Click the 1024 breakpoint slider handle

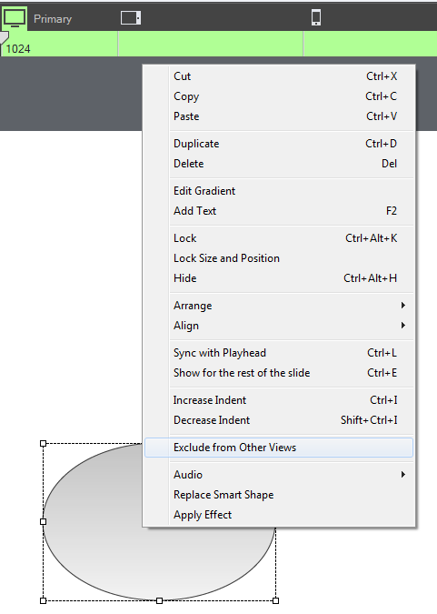[x=4, y=38]
